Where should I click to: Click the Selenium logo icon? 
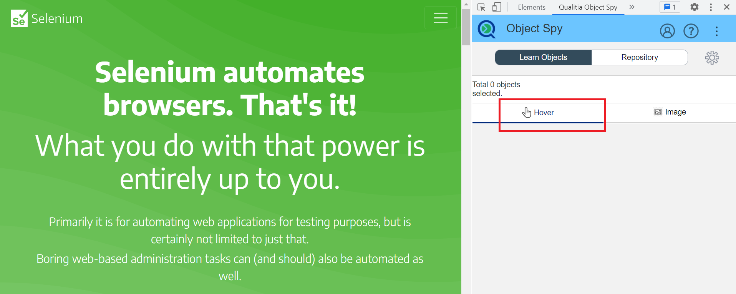pyautogui.click(x=19, y=18)
